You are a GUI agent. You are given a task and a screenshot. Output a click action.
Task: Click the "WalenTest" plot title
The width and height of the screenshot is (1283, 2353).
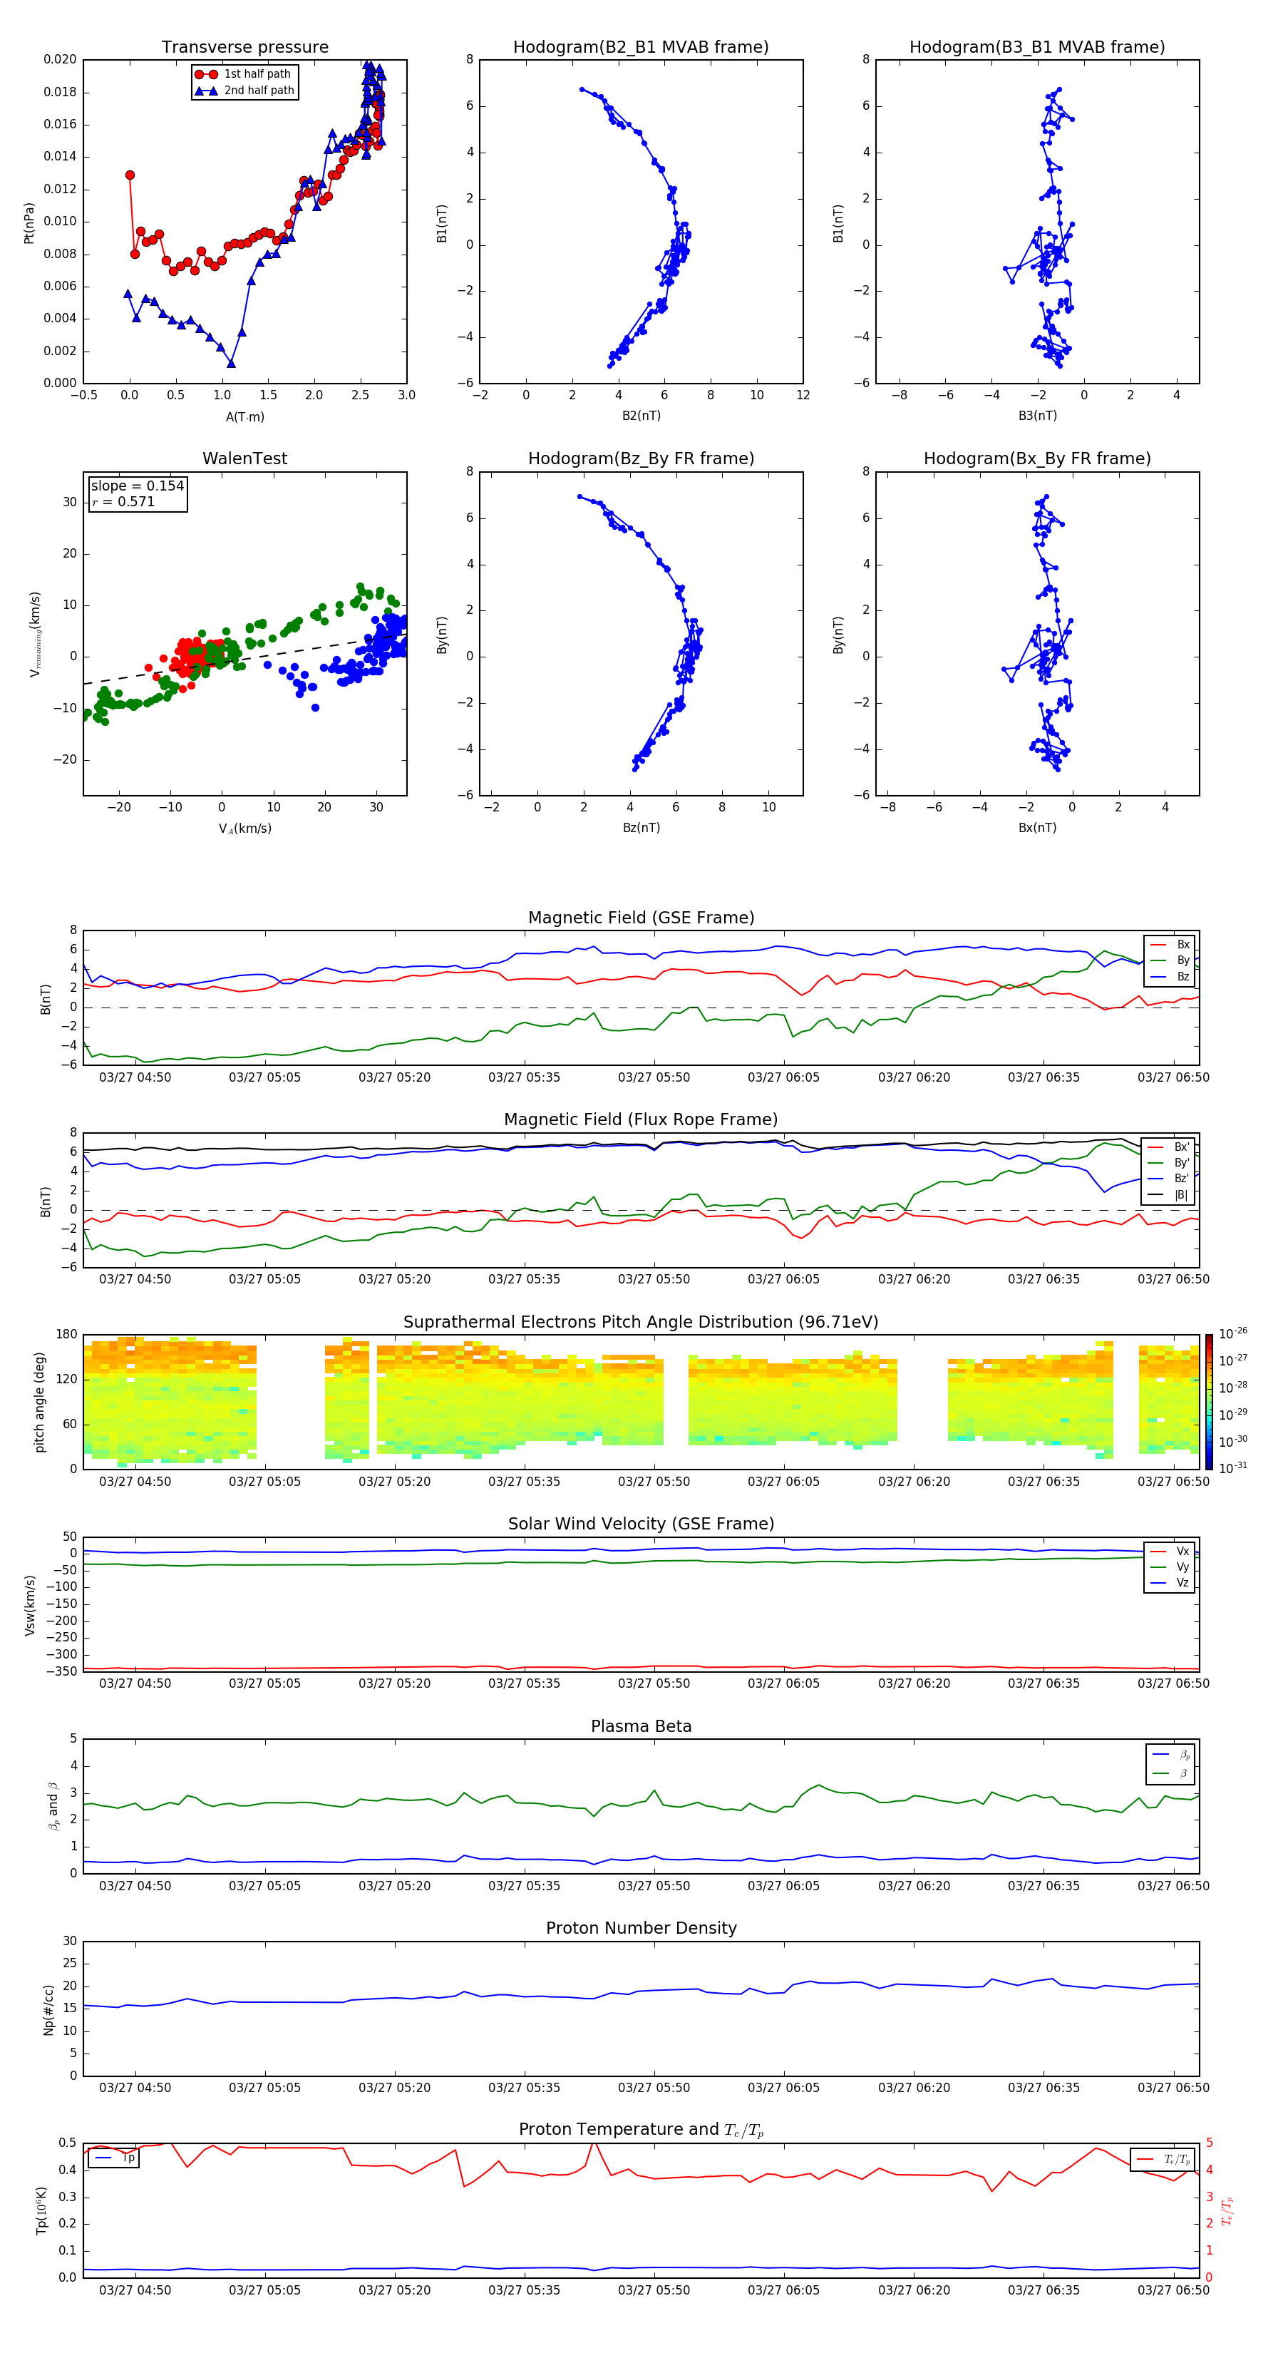coord(244,458)
